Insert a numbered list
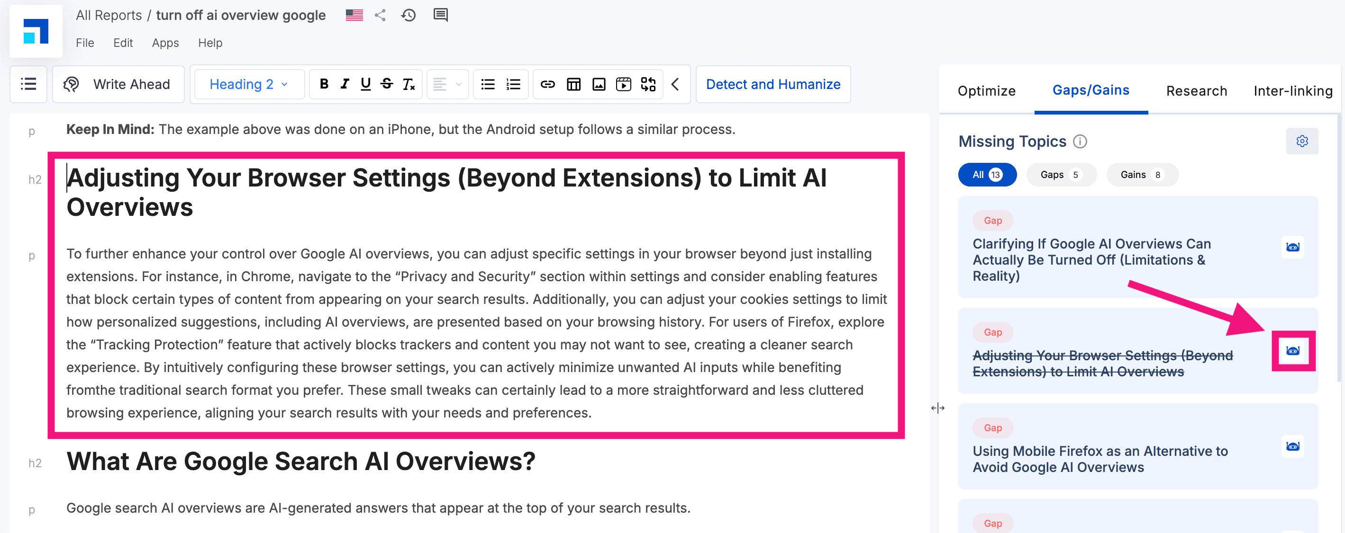Screen dimensions: 1345x533 pos(513,84)
